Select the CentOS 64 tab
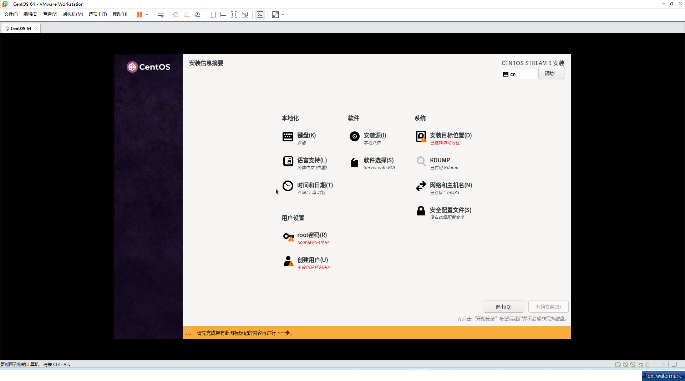 [21, 28]
